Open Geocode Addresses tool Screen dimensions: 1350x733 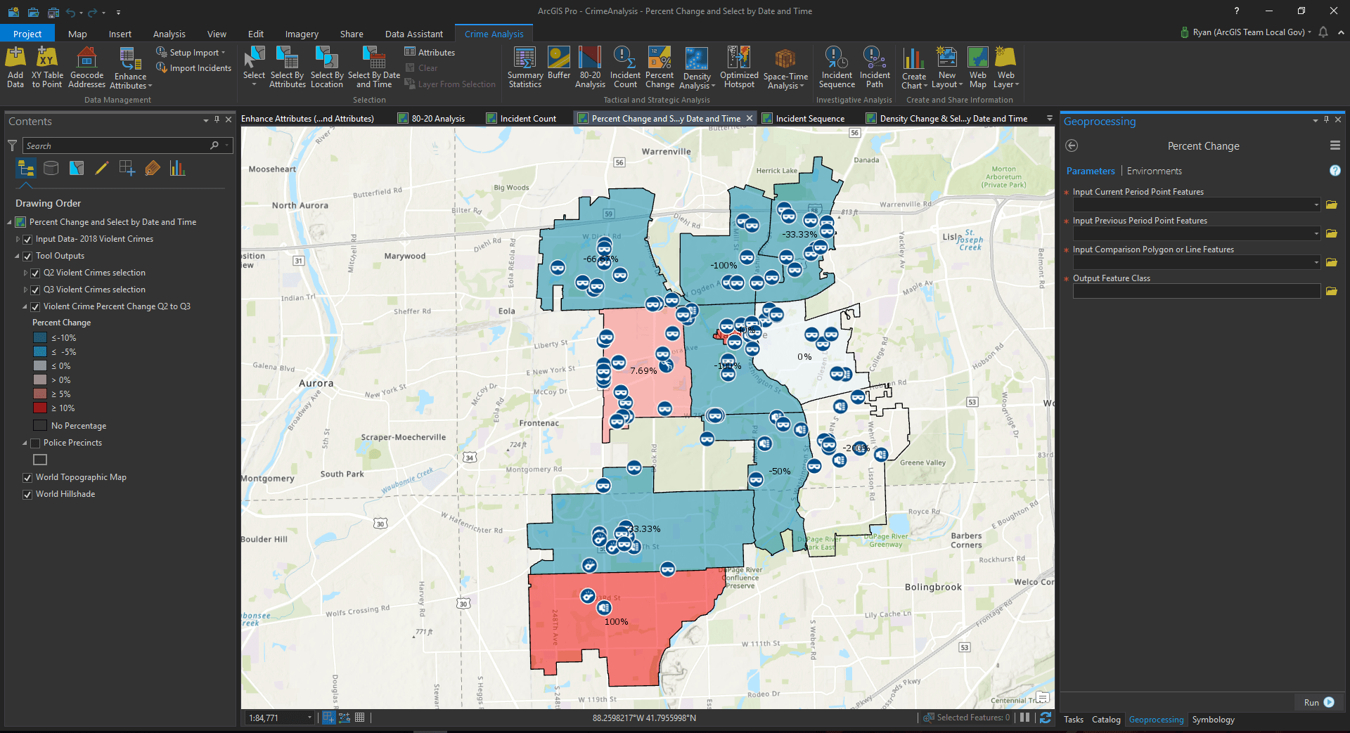[86, 67]
